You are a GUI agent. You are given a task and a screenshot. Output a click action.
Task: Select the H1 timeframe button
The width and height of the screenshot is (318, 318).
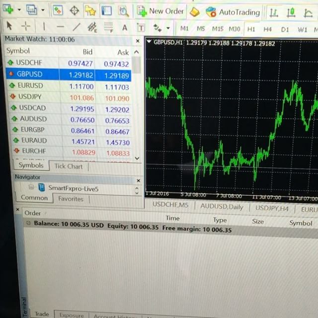[x=251, y=29]
